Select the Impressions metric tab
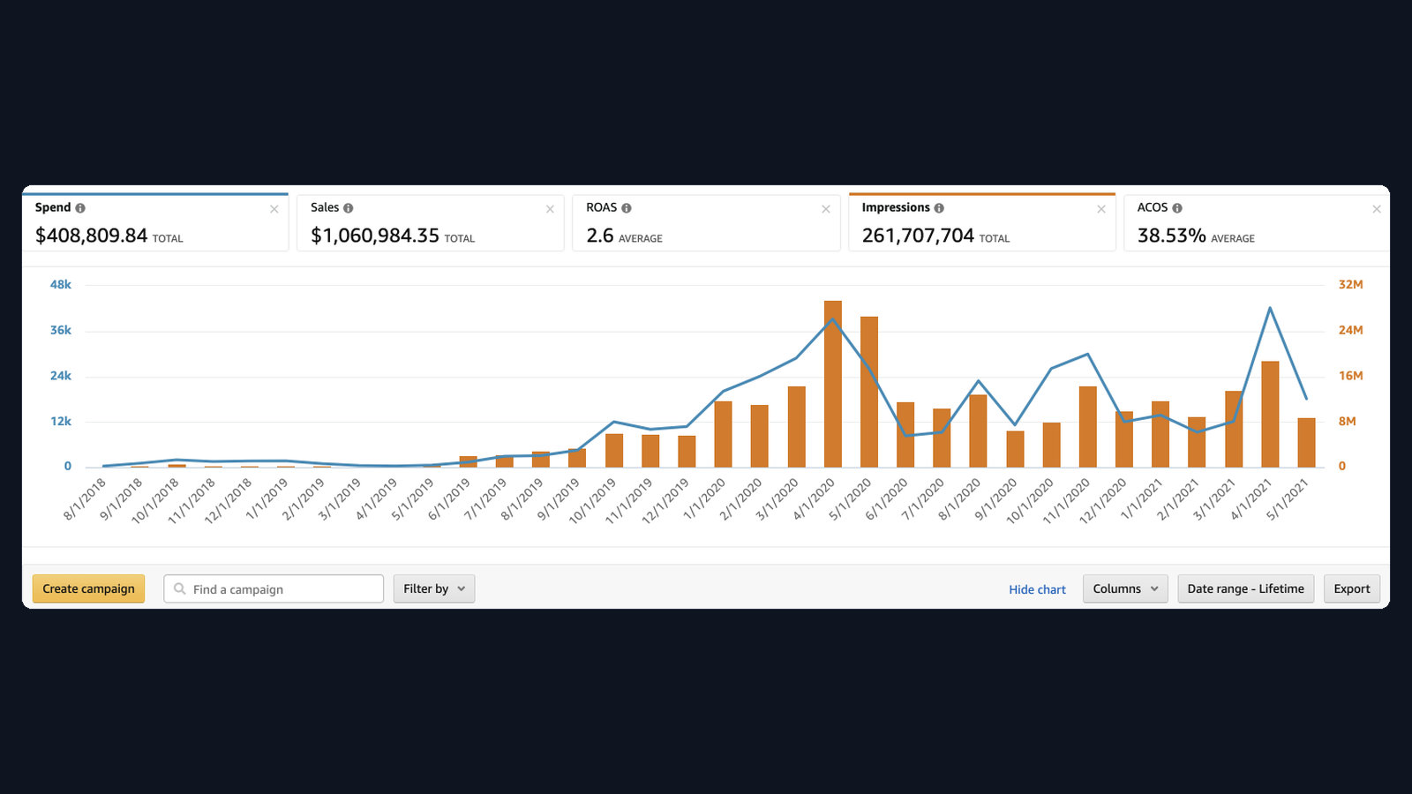The height and width of the screenshot is (794, 1412). coord(982,222)
